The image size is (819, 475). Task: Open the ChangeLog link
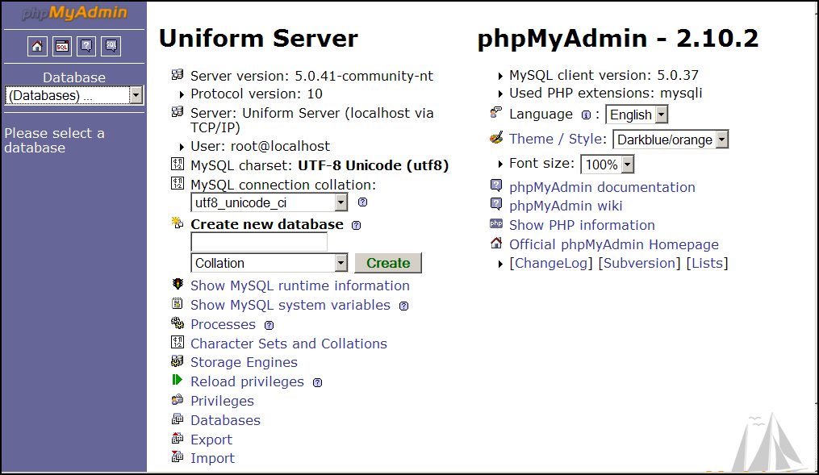[x=551, y=263]
